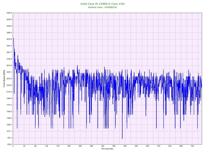The width and height of the screenshot is (205, 154).
Task: Click the '1775.3' y-axis value
Action: (9, 105)
